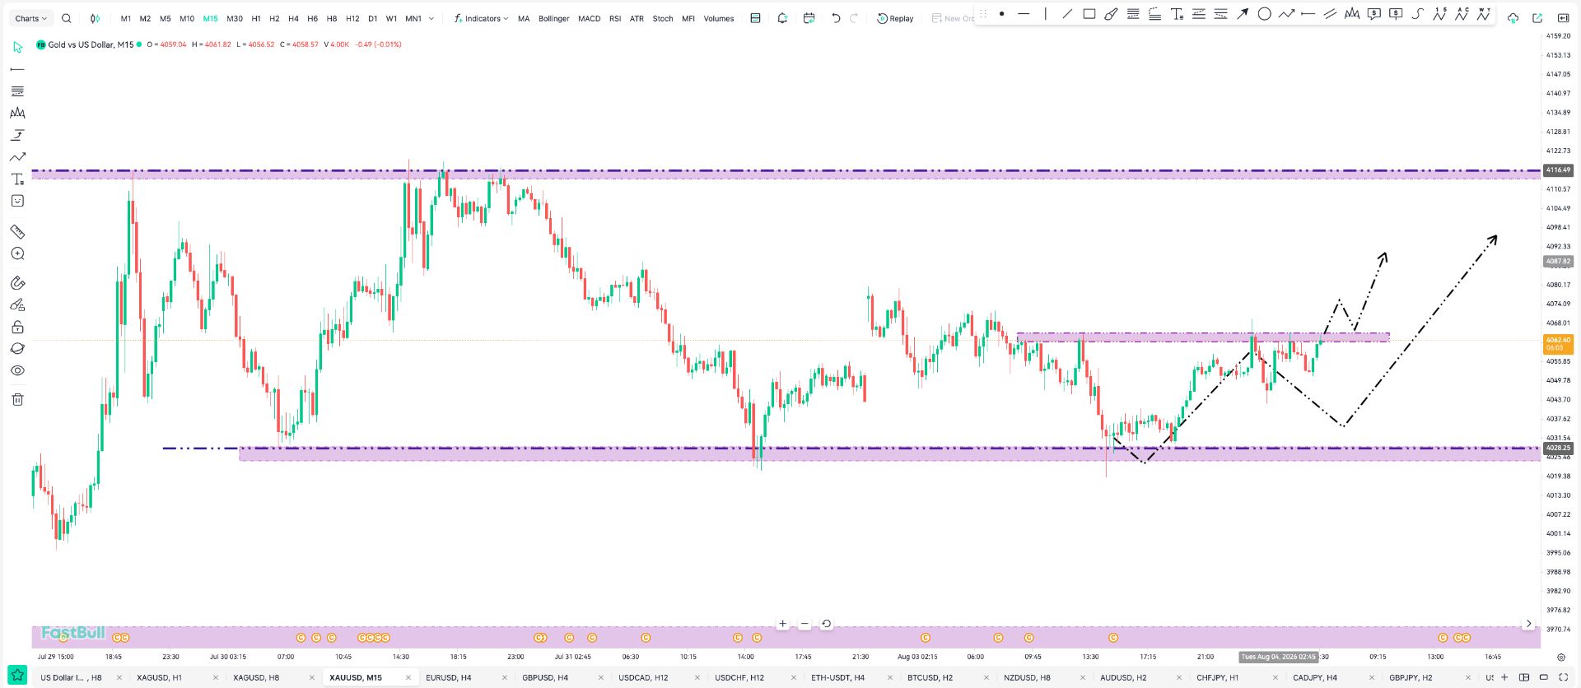Select the text annotation tool
1581x688 pixels.
(x=1177, y=14)
